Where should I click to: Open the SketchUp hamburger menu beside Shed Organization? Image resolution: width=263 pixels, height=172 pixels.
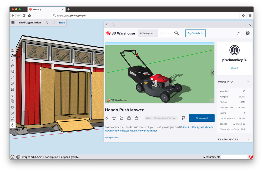pos(13,22)
